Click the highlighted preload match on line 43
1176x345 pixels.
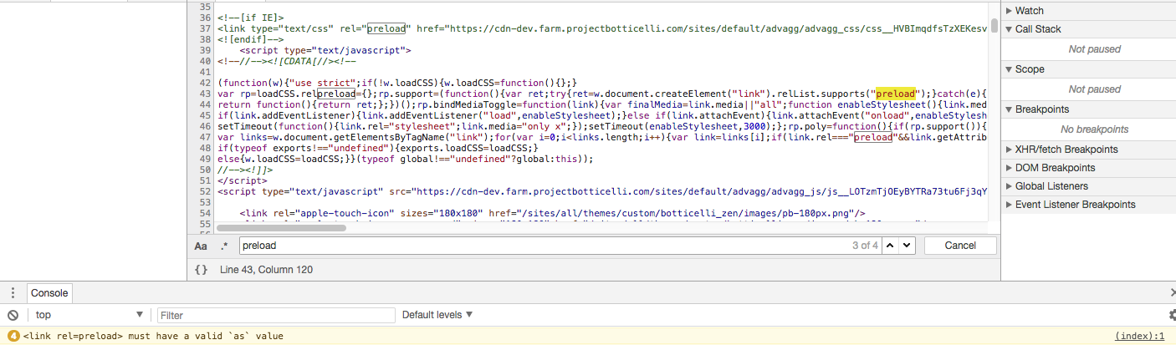click(895, 94)
